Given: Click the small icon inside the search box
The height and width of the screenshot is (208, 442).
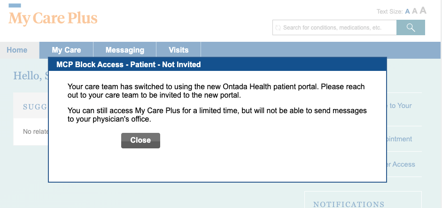Looking at the screenshot, I should click(278, 28).
